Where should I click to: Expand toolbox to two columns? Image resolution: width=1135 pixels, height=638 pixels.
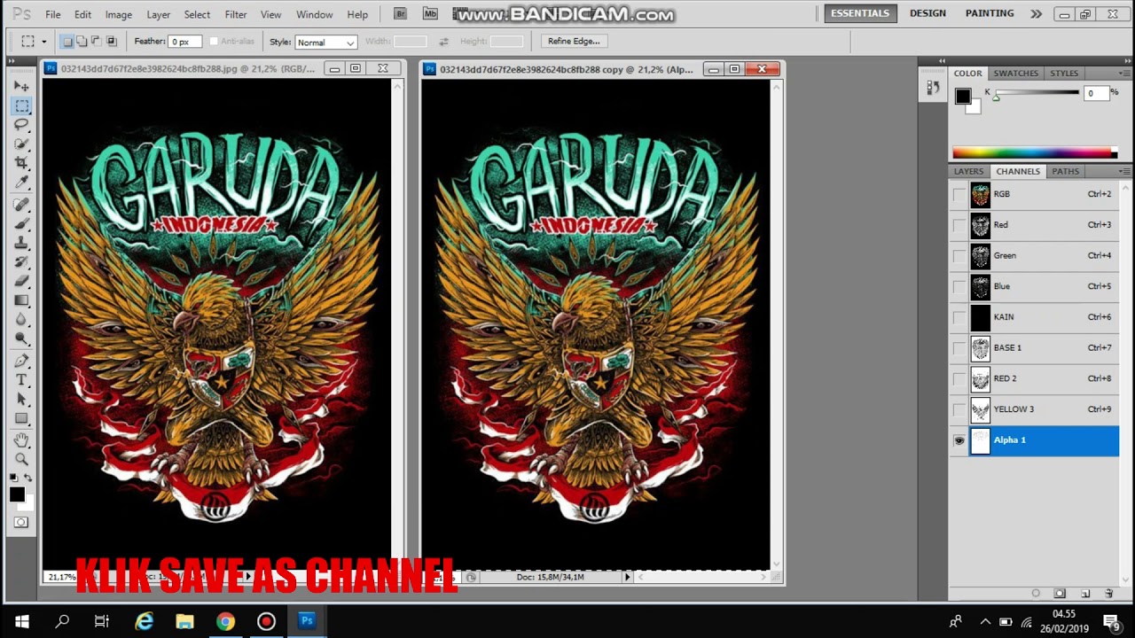[x=11, y=61]
